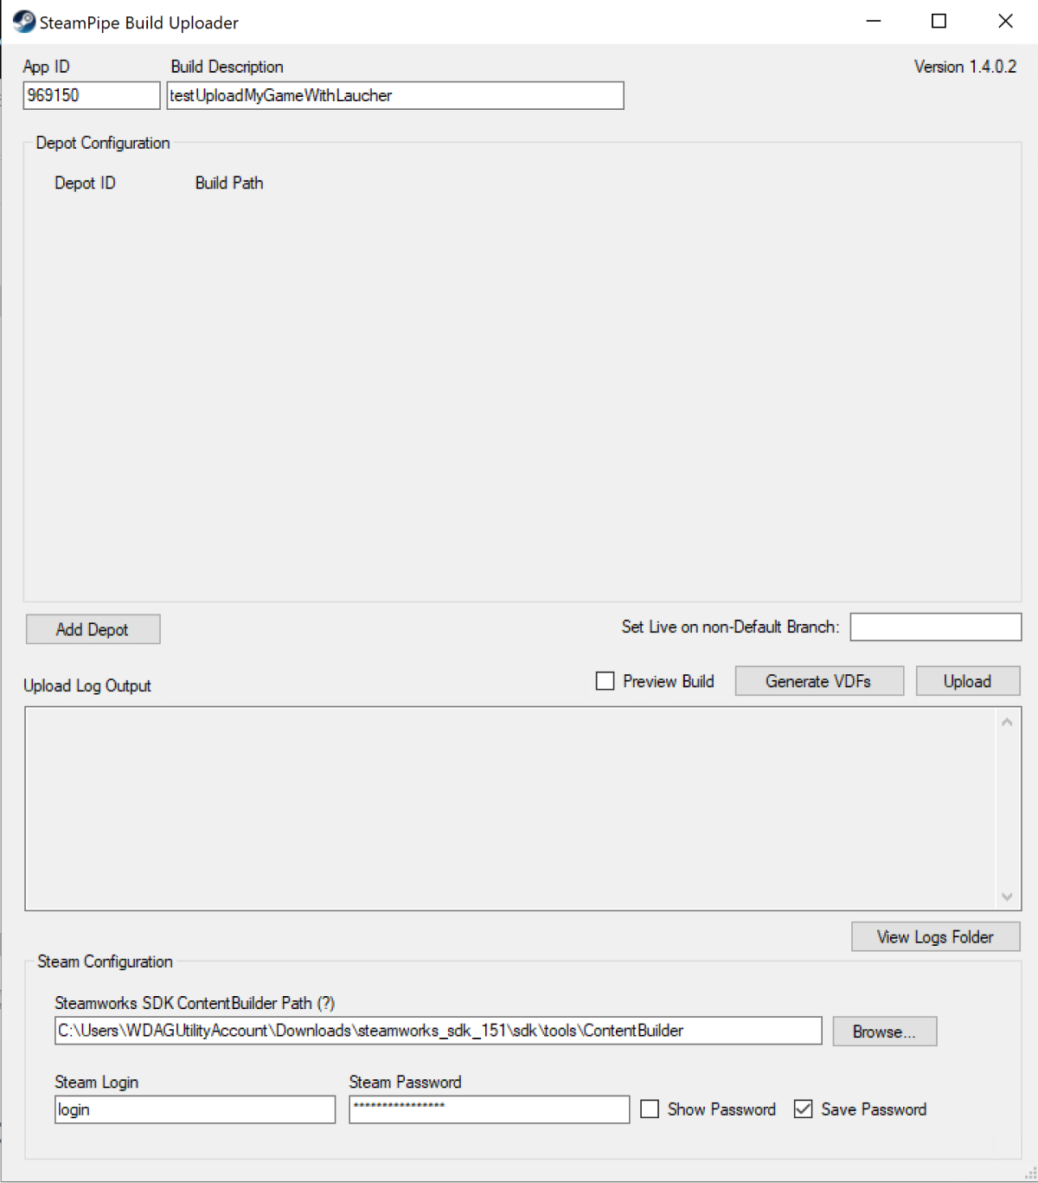Click the log output scroll up arrow
1038x1183 pixels.
[1007, 723]
